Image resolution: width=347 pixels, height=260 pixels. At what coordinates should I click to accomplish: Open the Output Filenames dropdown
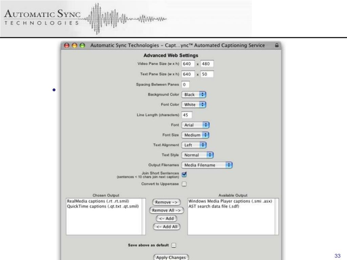(207, 165)
